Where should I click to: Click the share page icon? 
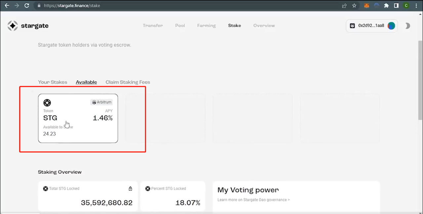(344, 6)
